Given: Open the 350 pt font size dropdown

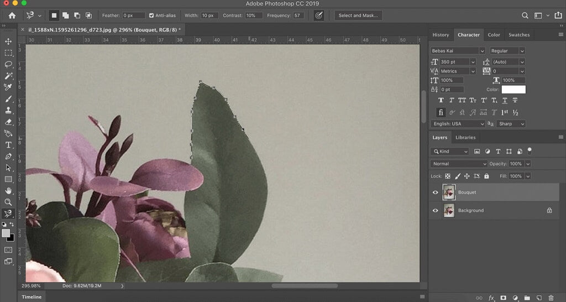Looking at the screenshot, I should [473, 62].
